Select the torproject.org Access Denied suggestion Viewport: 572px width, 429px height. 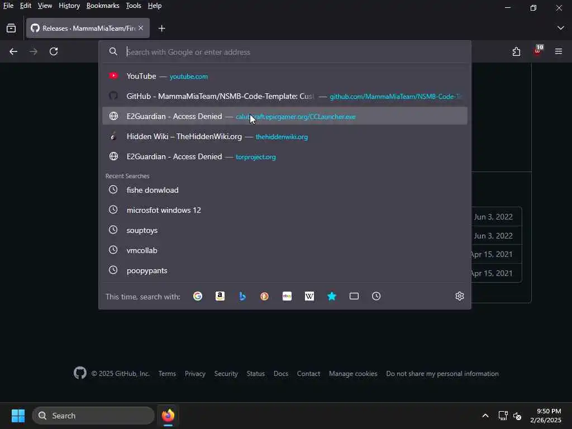(284, 156)
